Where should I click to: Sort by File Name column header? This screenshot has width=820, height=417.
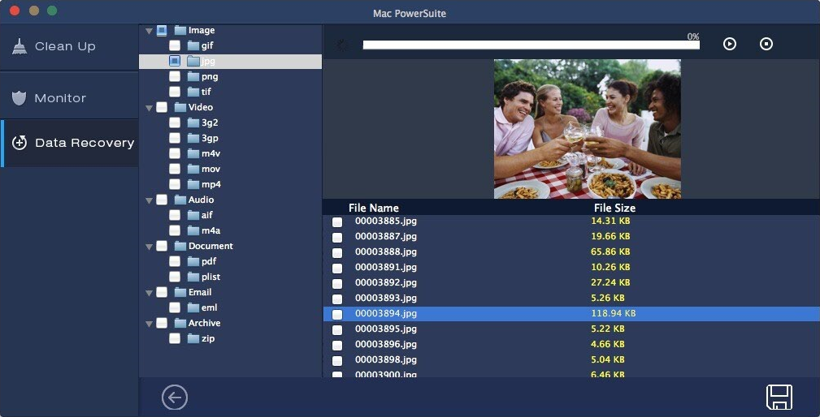pos(373,208)
